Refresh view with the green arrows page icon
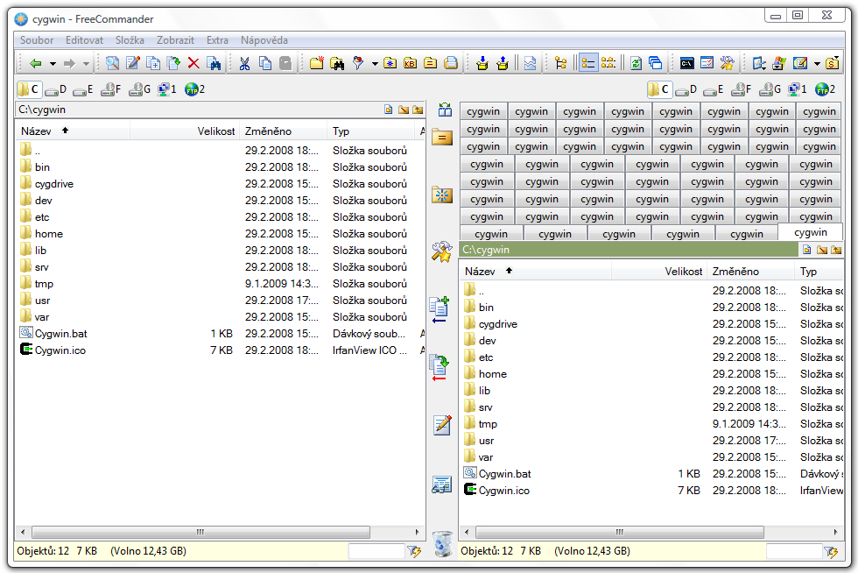Screen dimensions: 858x573 636,64
